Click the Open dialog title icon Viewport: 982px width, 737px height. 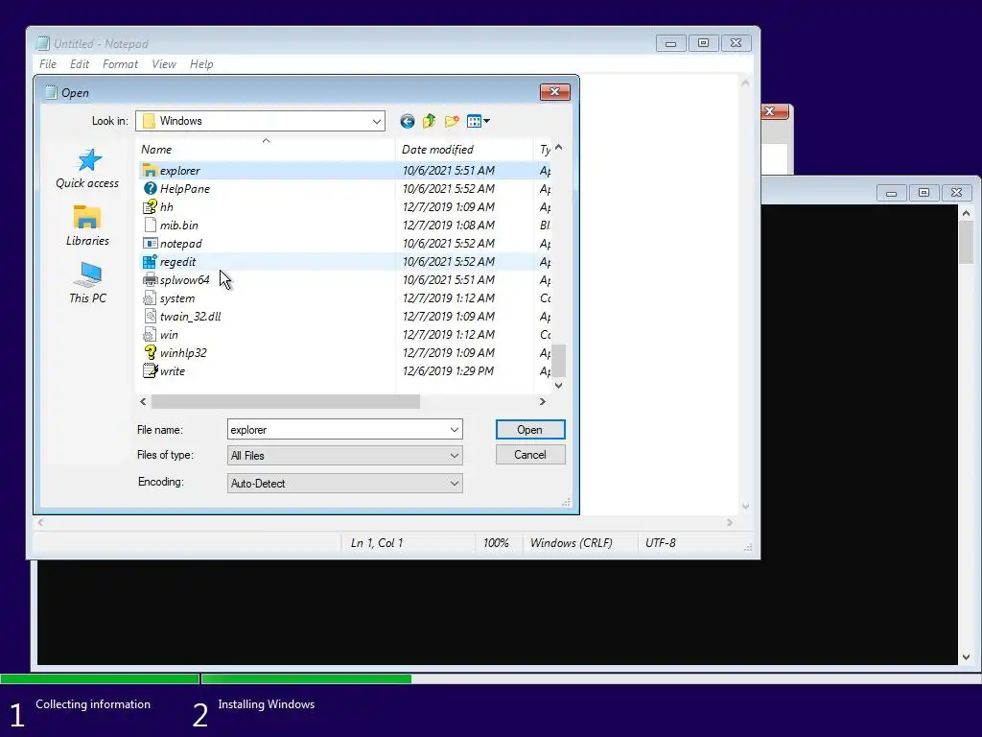tap(51, 93)
